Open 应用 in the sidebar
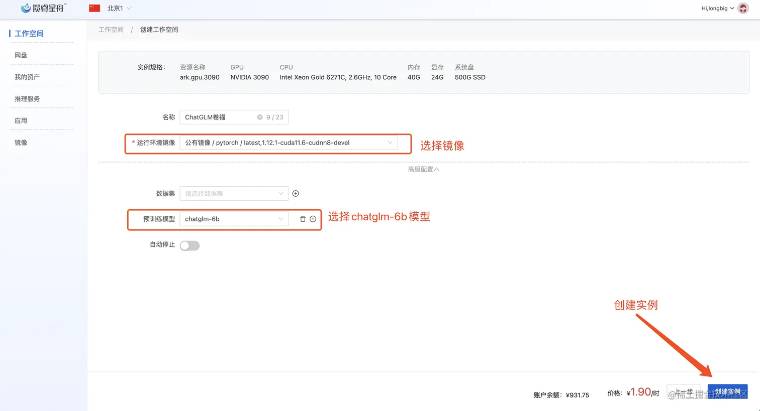The image size is (760, 411). (x=21, y=120)
